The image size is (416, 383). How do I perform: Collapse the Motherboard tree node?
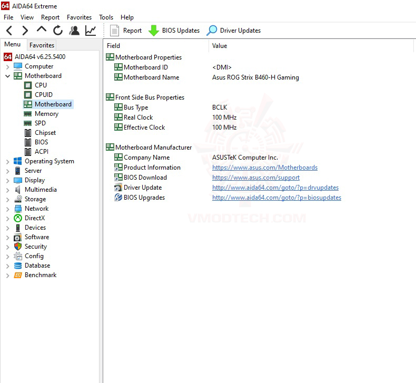(8, 76)
